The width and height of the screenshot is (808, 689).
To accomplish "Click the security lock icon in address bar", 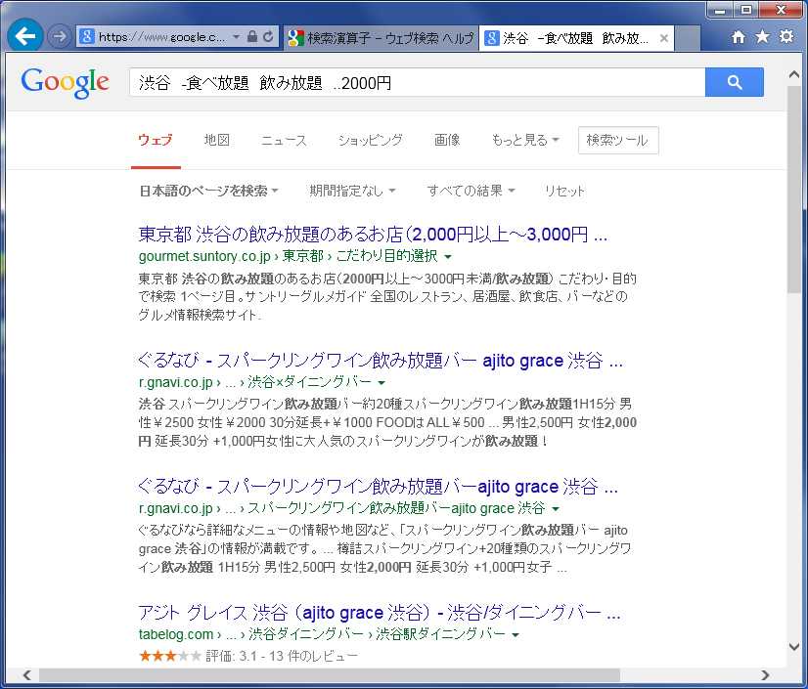I will click(x=251, y=37).
